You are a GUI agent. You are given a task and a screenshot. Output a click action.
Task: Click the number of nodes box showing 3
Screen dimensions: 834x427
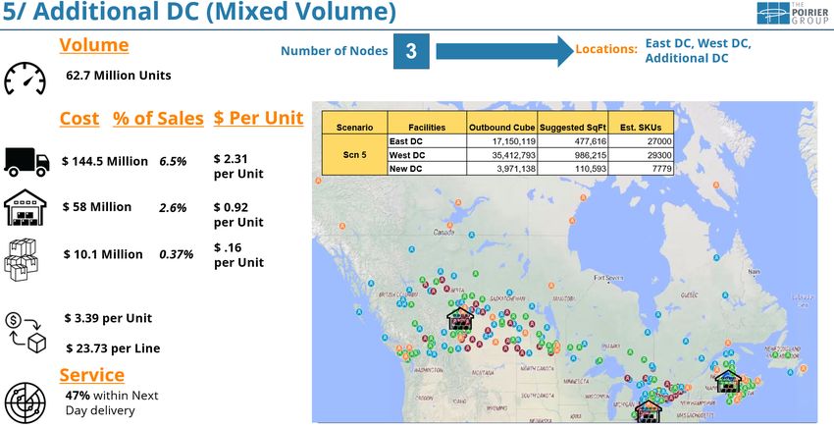pyautogui.click(x=411, y=51)
